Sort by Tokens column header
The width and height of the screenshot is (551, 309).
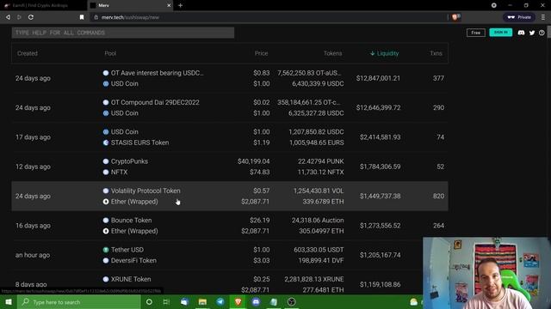[x=333, y=53]
